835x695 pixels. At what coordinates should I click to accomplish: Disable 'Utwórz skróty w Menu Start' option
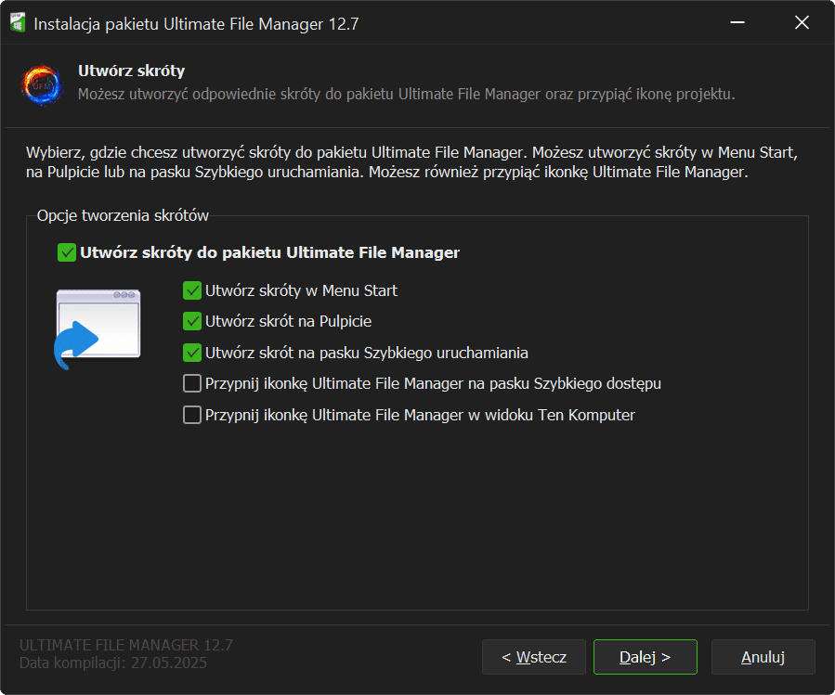click(192, 290)
